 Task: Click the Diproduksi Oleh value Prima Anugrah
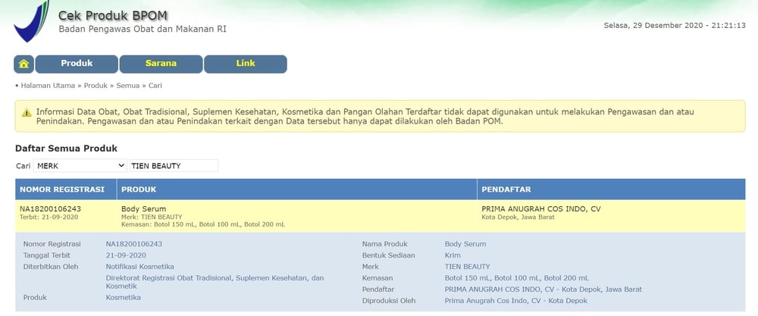(x=516, y=301)
